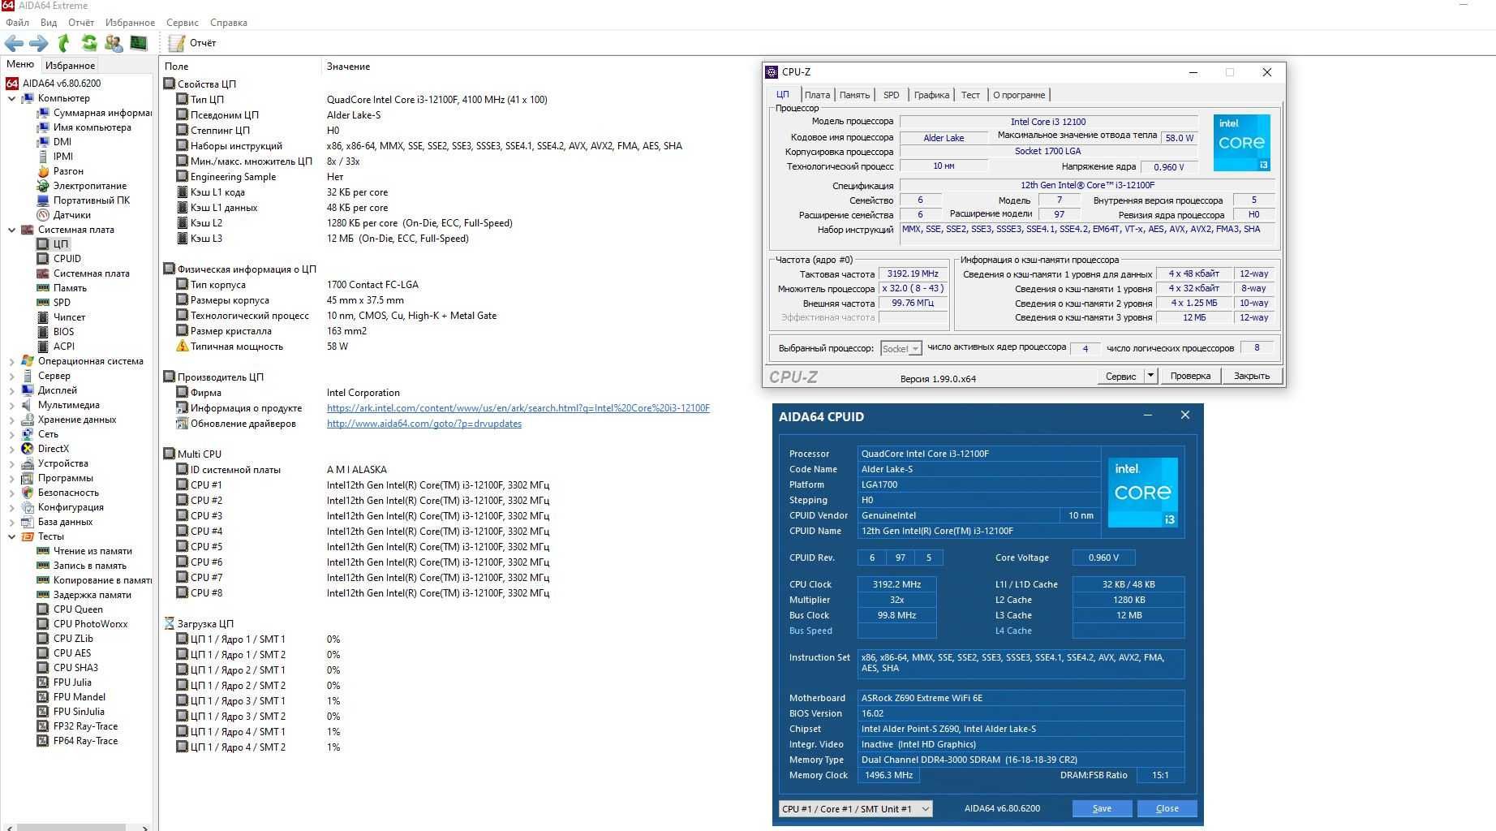1496x831 pixels.
Task: Open the Файл menu
Action: (17, 23)
